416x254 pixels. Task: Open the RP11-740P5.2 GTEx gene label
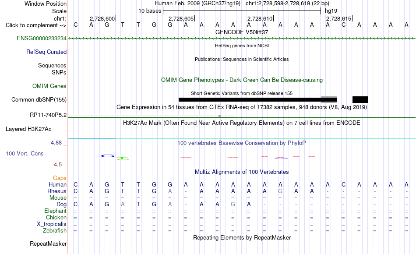pos(48,115)
